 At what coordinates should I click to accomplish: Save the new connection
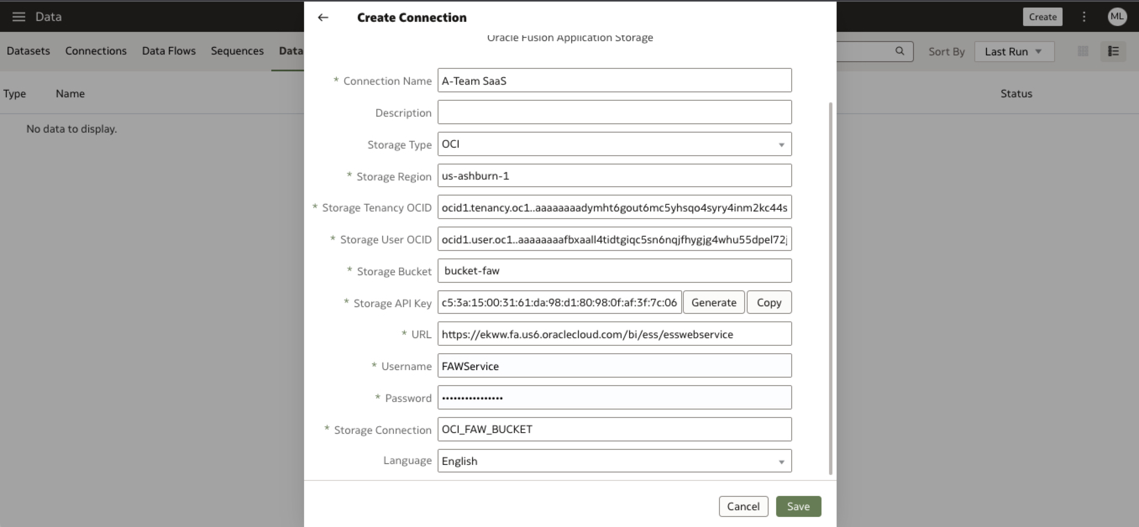798,506
